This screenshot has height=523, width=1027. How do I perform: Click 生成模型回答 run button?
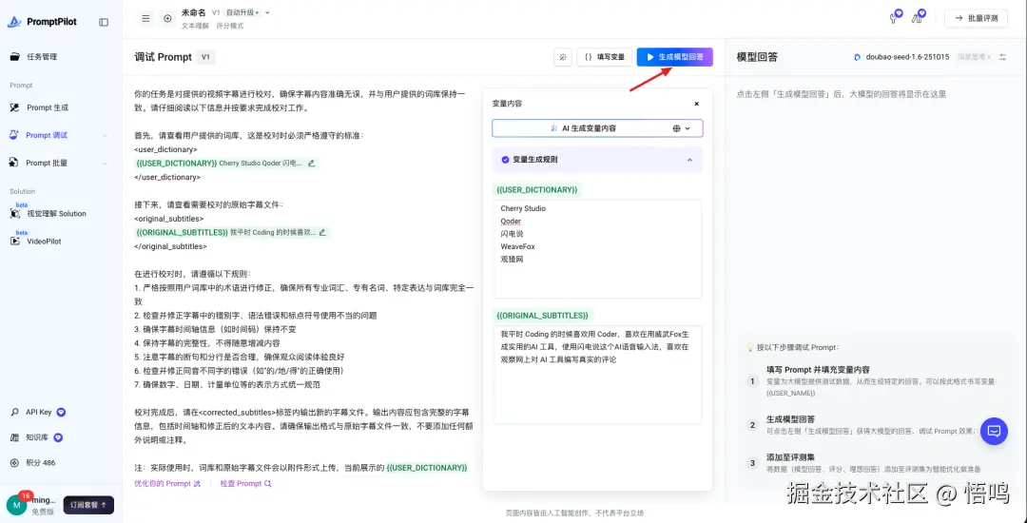(674, 57)
